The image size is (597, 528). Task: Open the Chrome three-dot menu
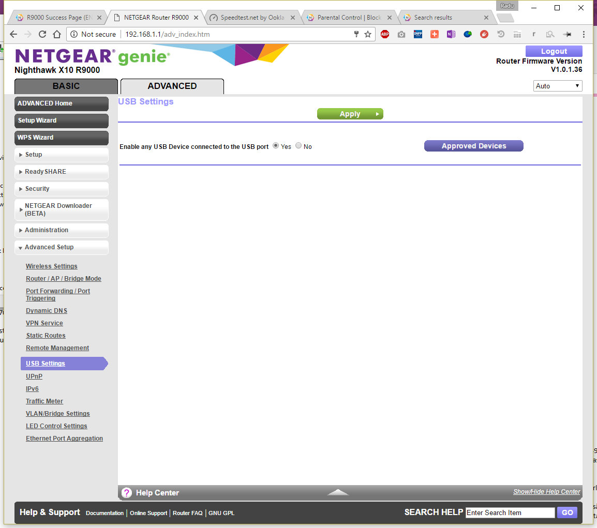pos(584,34)
